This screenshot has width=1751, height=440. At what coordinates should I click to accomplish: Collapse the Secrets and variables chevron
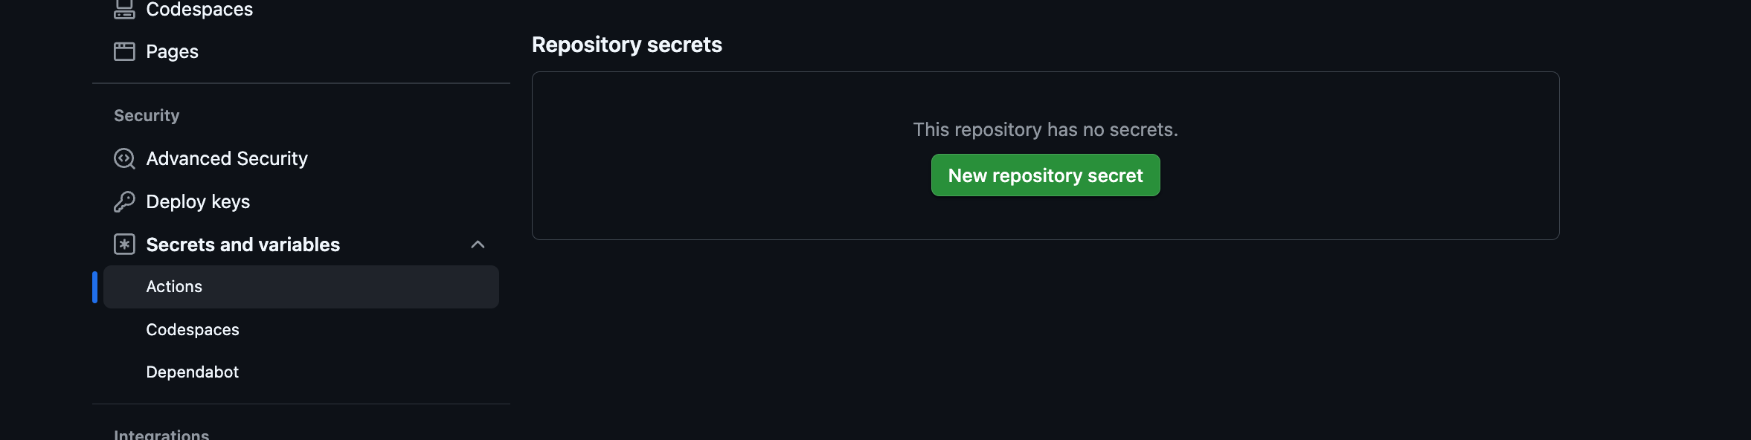478,245
